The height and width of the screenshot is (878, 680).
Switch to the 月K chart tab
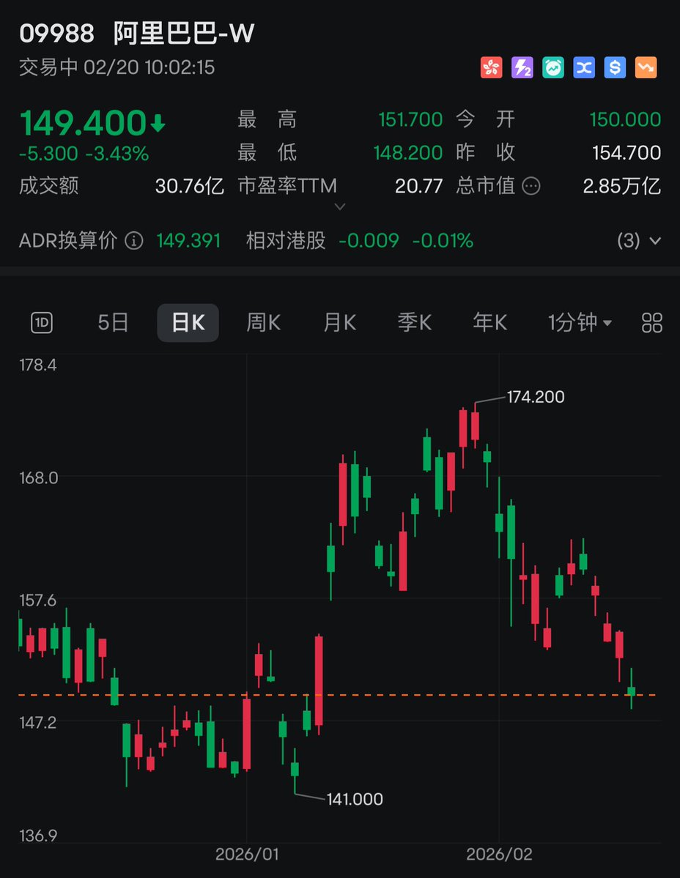tap(339, 322)
